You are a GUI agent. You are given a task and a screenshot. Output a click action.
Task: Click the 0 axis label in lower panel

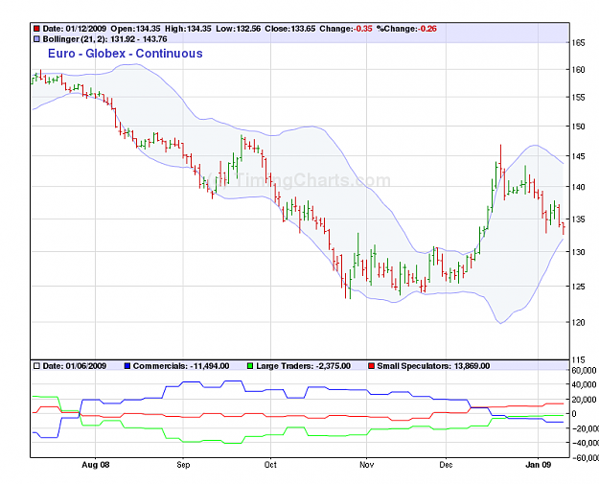click(x=574, y=414)
